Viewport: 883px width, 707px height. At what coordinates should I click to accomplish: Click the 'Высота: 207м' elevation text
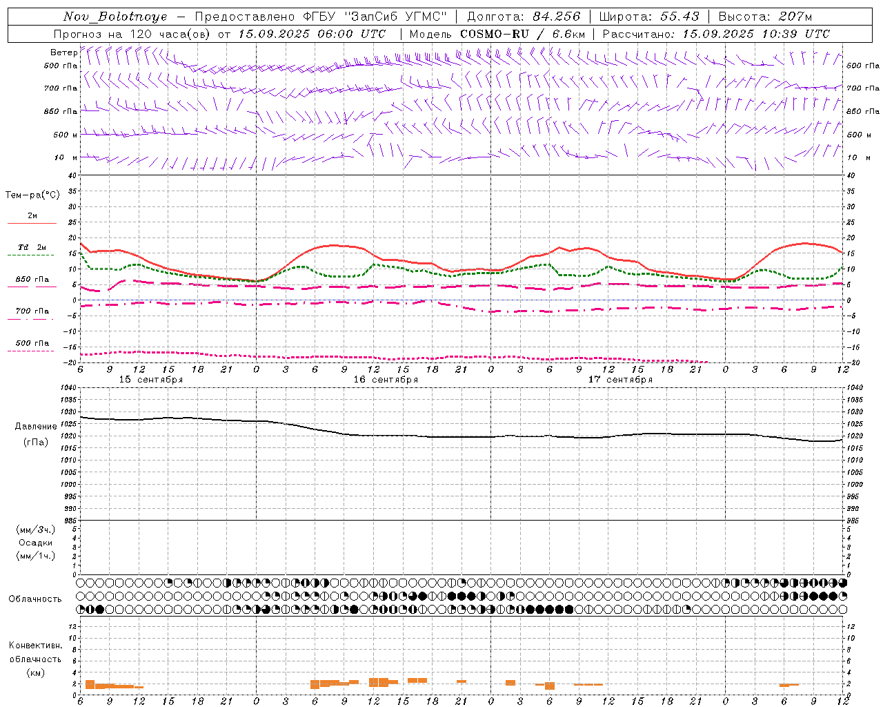[x=765, y=17]
